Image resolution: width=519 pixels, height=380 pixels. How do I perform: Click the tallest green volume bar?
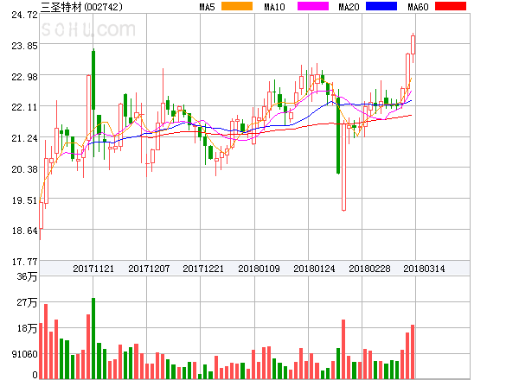click(93, 338)
